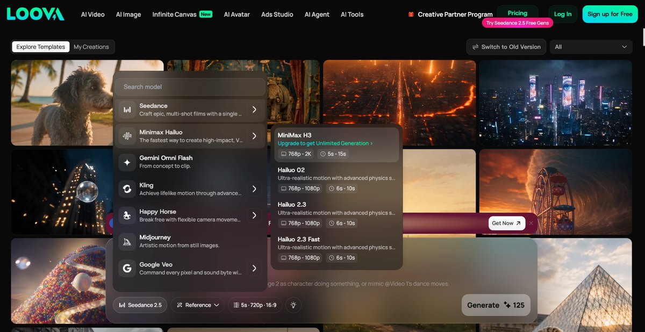Click Upgrade to get Unlimited Generation

coord(325,143)
